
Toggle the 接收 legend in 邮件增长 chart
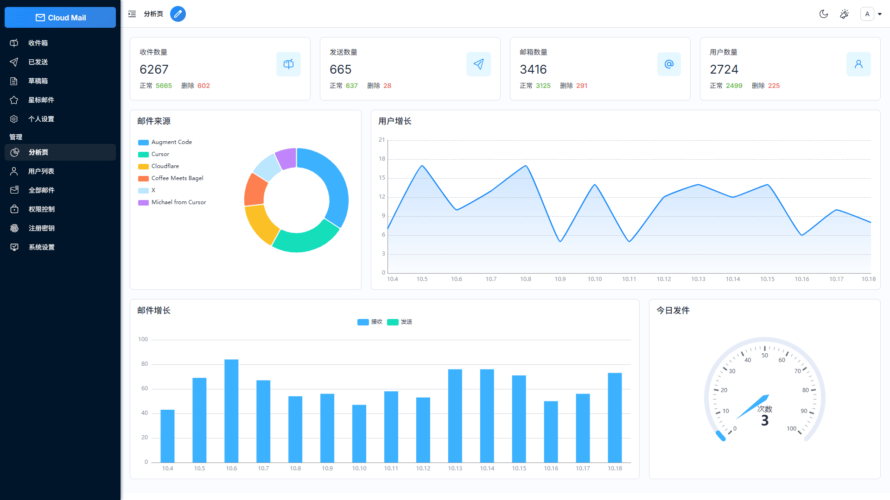point(369,322)
